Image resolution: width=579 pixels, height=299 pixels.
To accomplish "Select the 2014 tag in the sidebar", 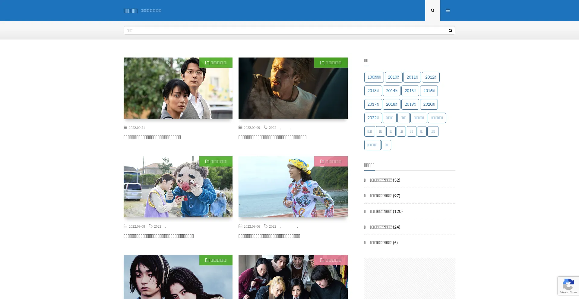I will [391, 91].
